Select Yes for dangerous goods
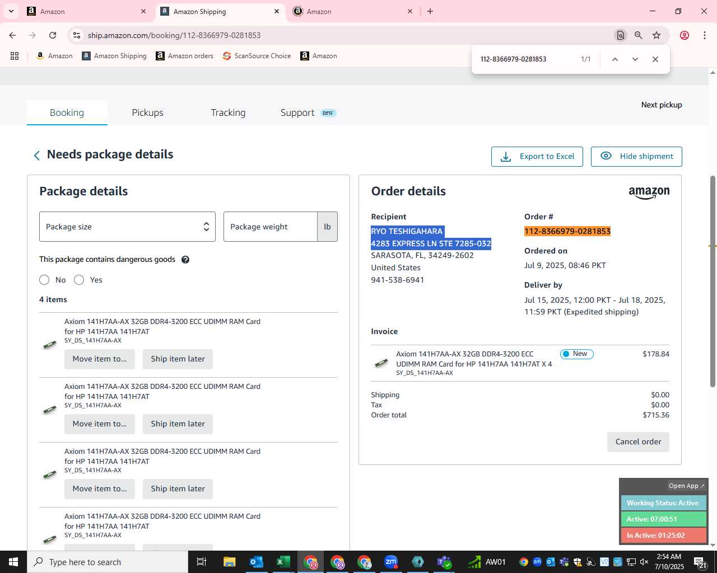Screen dimensions: 717x573 tap(79, 280)
